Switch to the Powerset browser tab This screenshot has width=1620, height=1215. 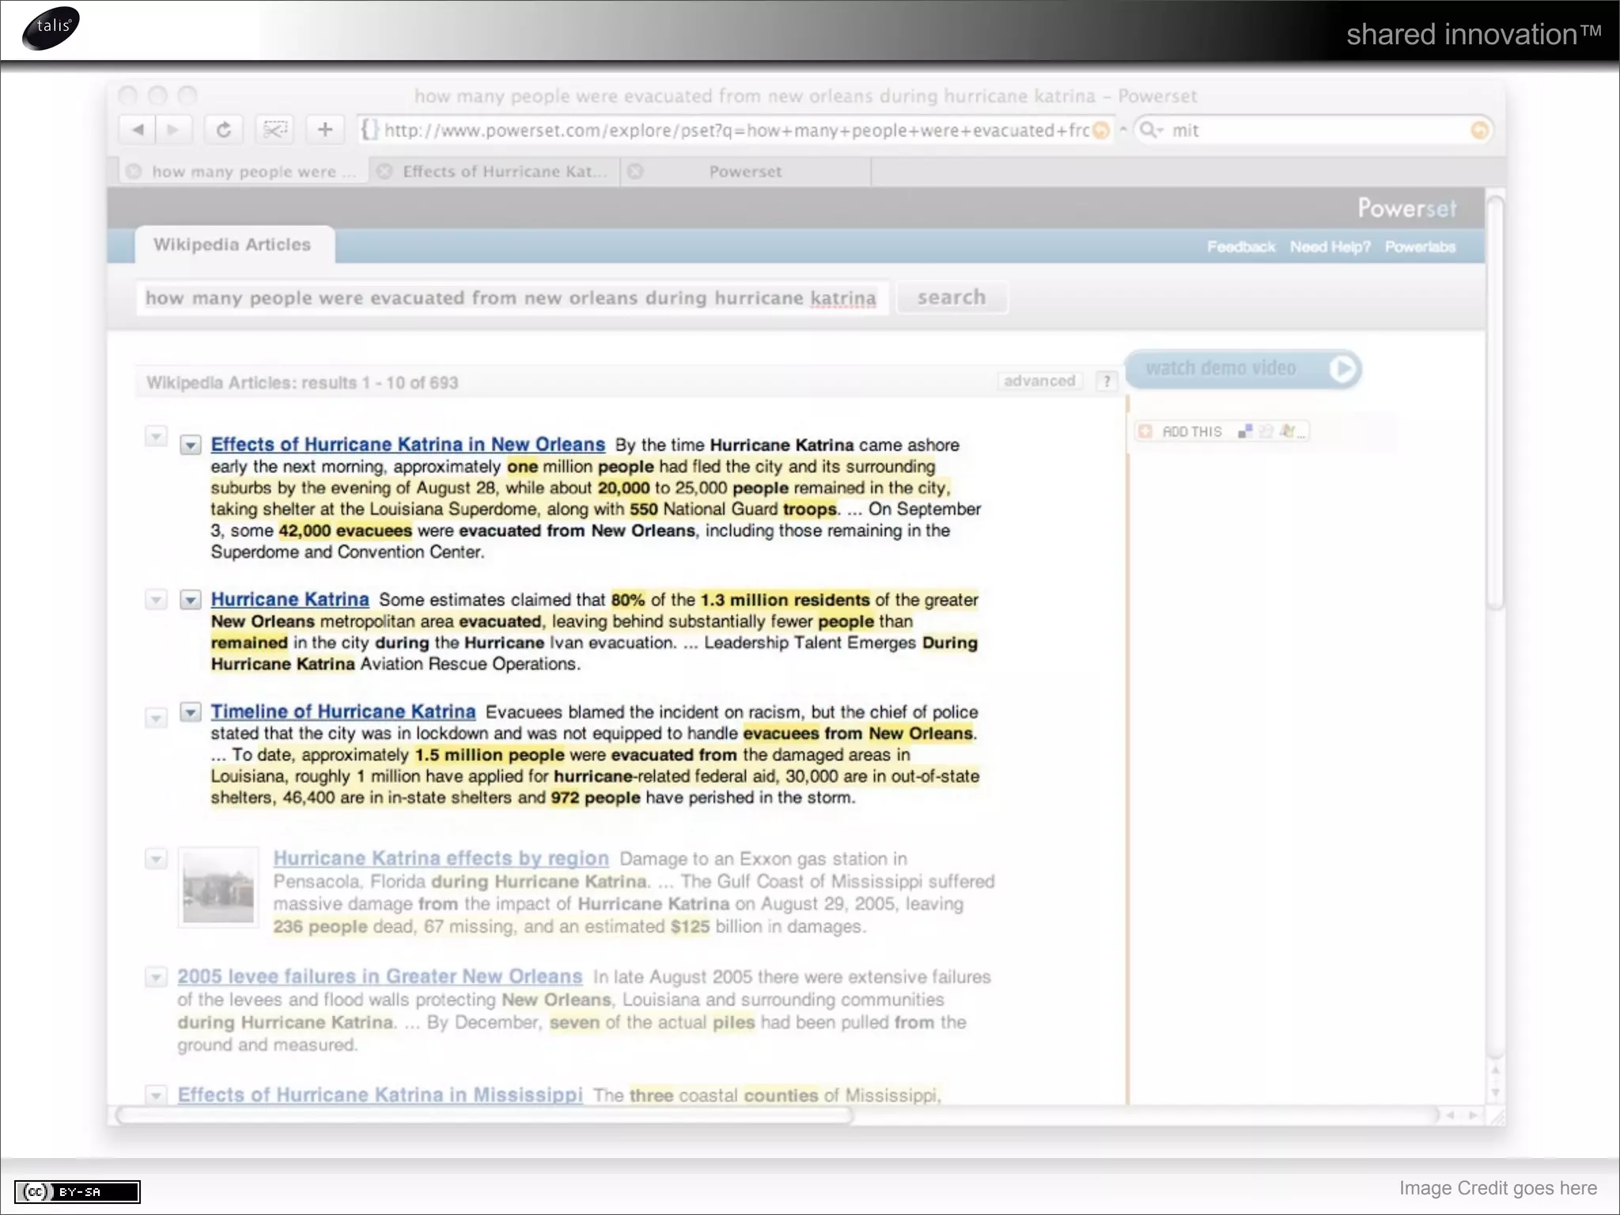pos(745,172)
